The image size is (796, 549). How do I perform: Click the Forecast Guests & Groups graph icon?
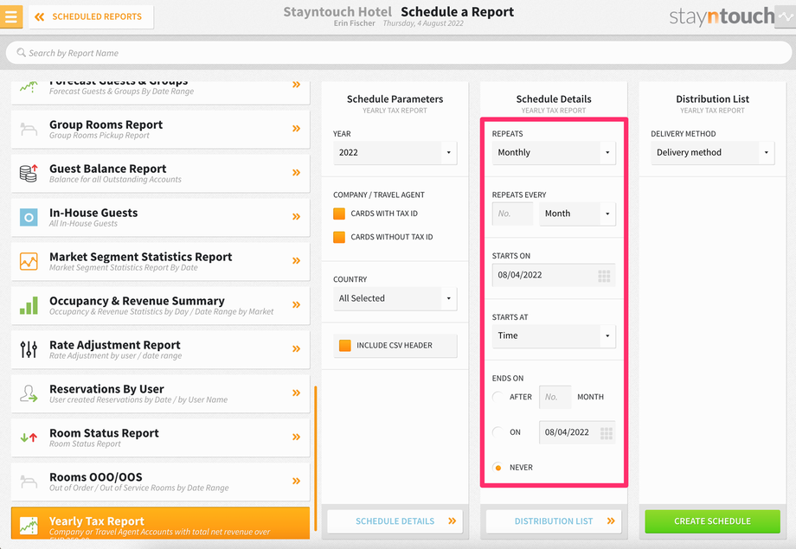[29, 87]
